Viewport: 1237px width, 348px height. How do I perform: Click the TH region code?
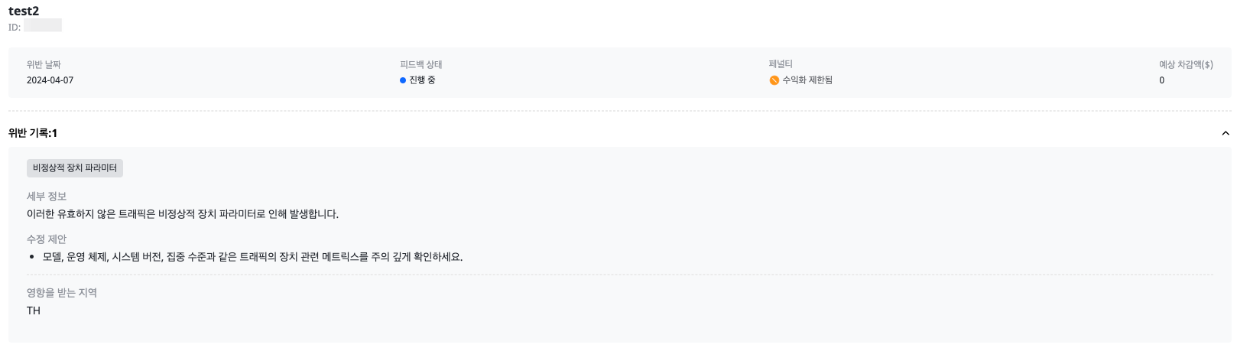point(34,311)
